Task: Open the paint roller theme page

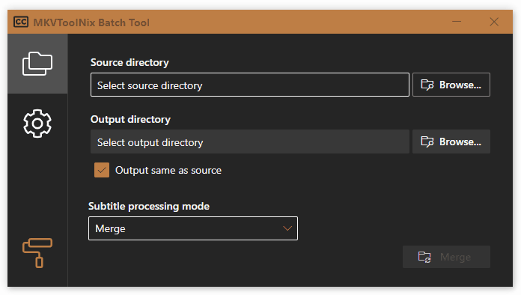Action: click(x=37, y=253)
